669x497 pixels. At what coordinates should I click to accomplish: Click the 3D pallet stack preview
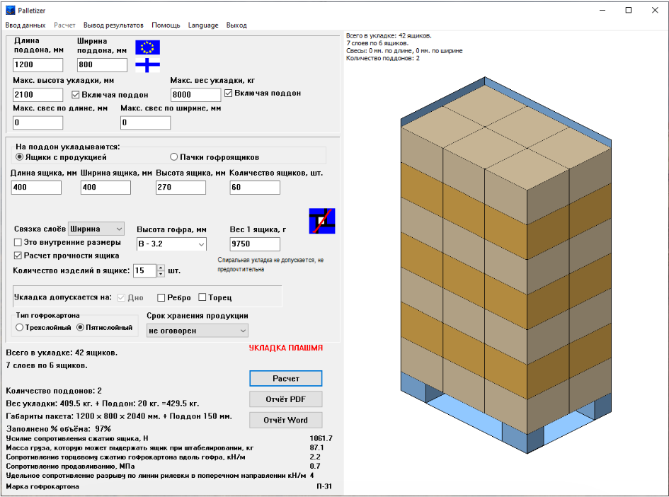(506, 265)
